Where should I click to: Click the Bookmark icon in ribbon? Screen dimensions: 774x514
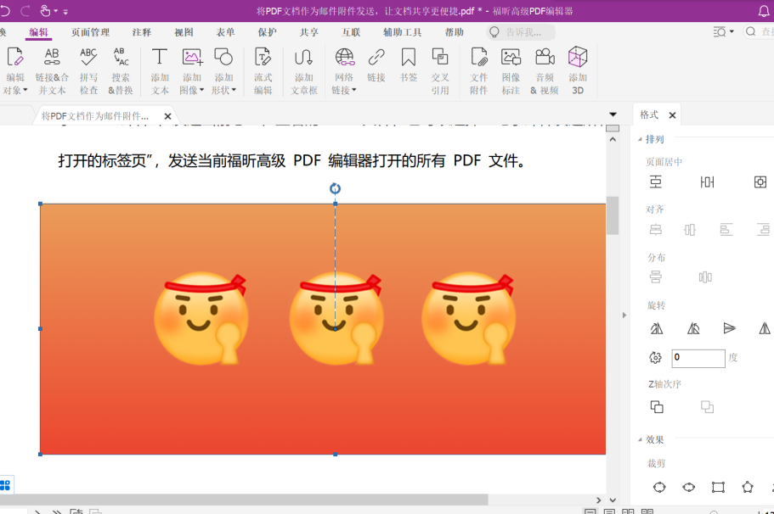click(409, 70)
